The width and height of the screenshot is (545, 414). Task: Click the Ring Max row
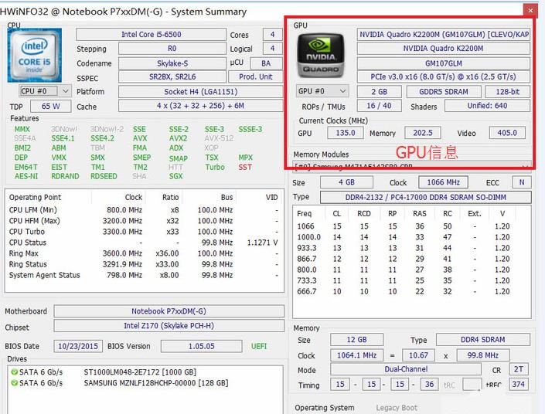click(144, 253)
